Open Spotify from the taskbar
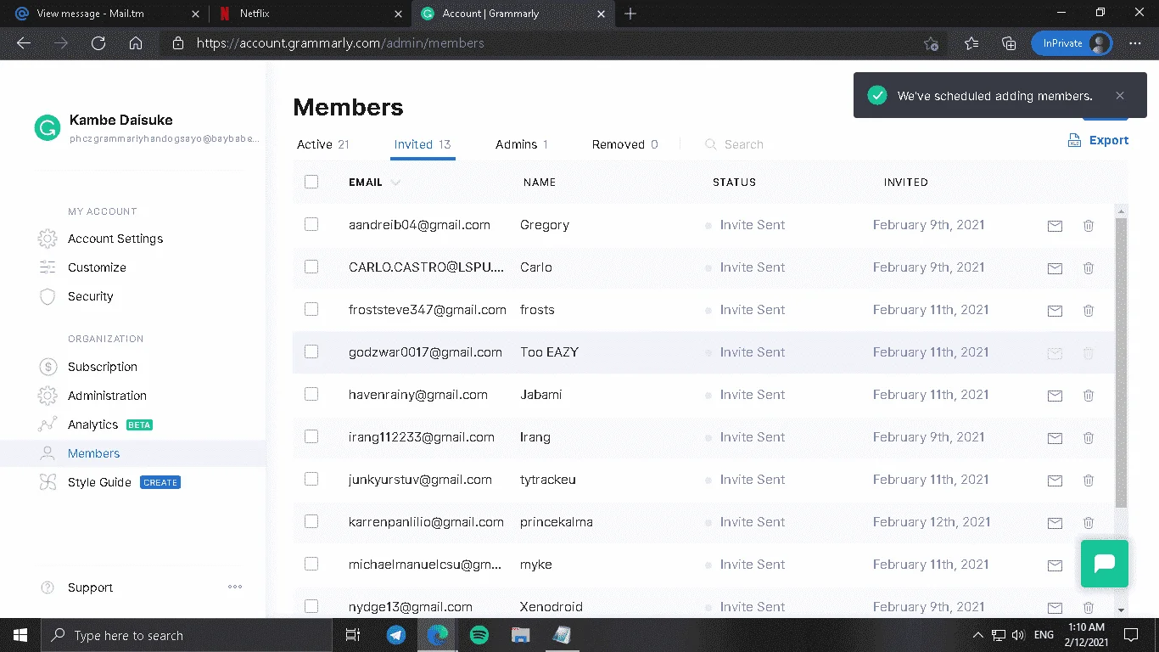1159x652 pixels. pos(479,635)
